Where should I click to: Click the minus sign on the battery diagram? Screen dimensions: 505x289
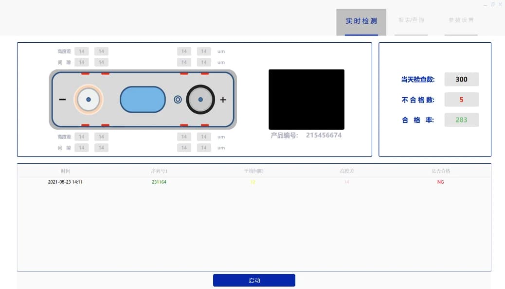[x=62, y=100]
